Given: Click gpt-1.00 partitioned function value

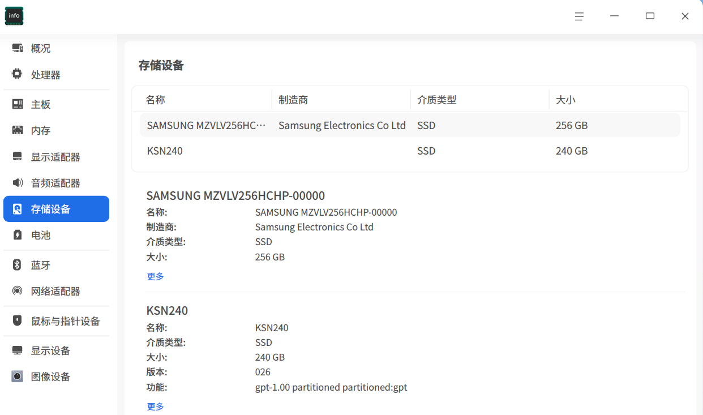Looking at the screenshot, I should [331, 387].
